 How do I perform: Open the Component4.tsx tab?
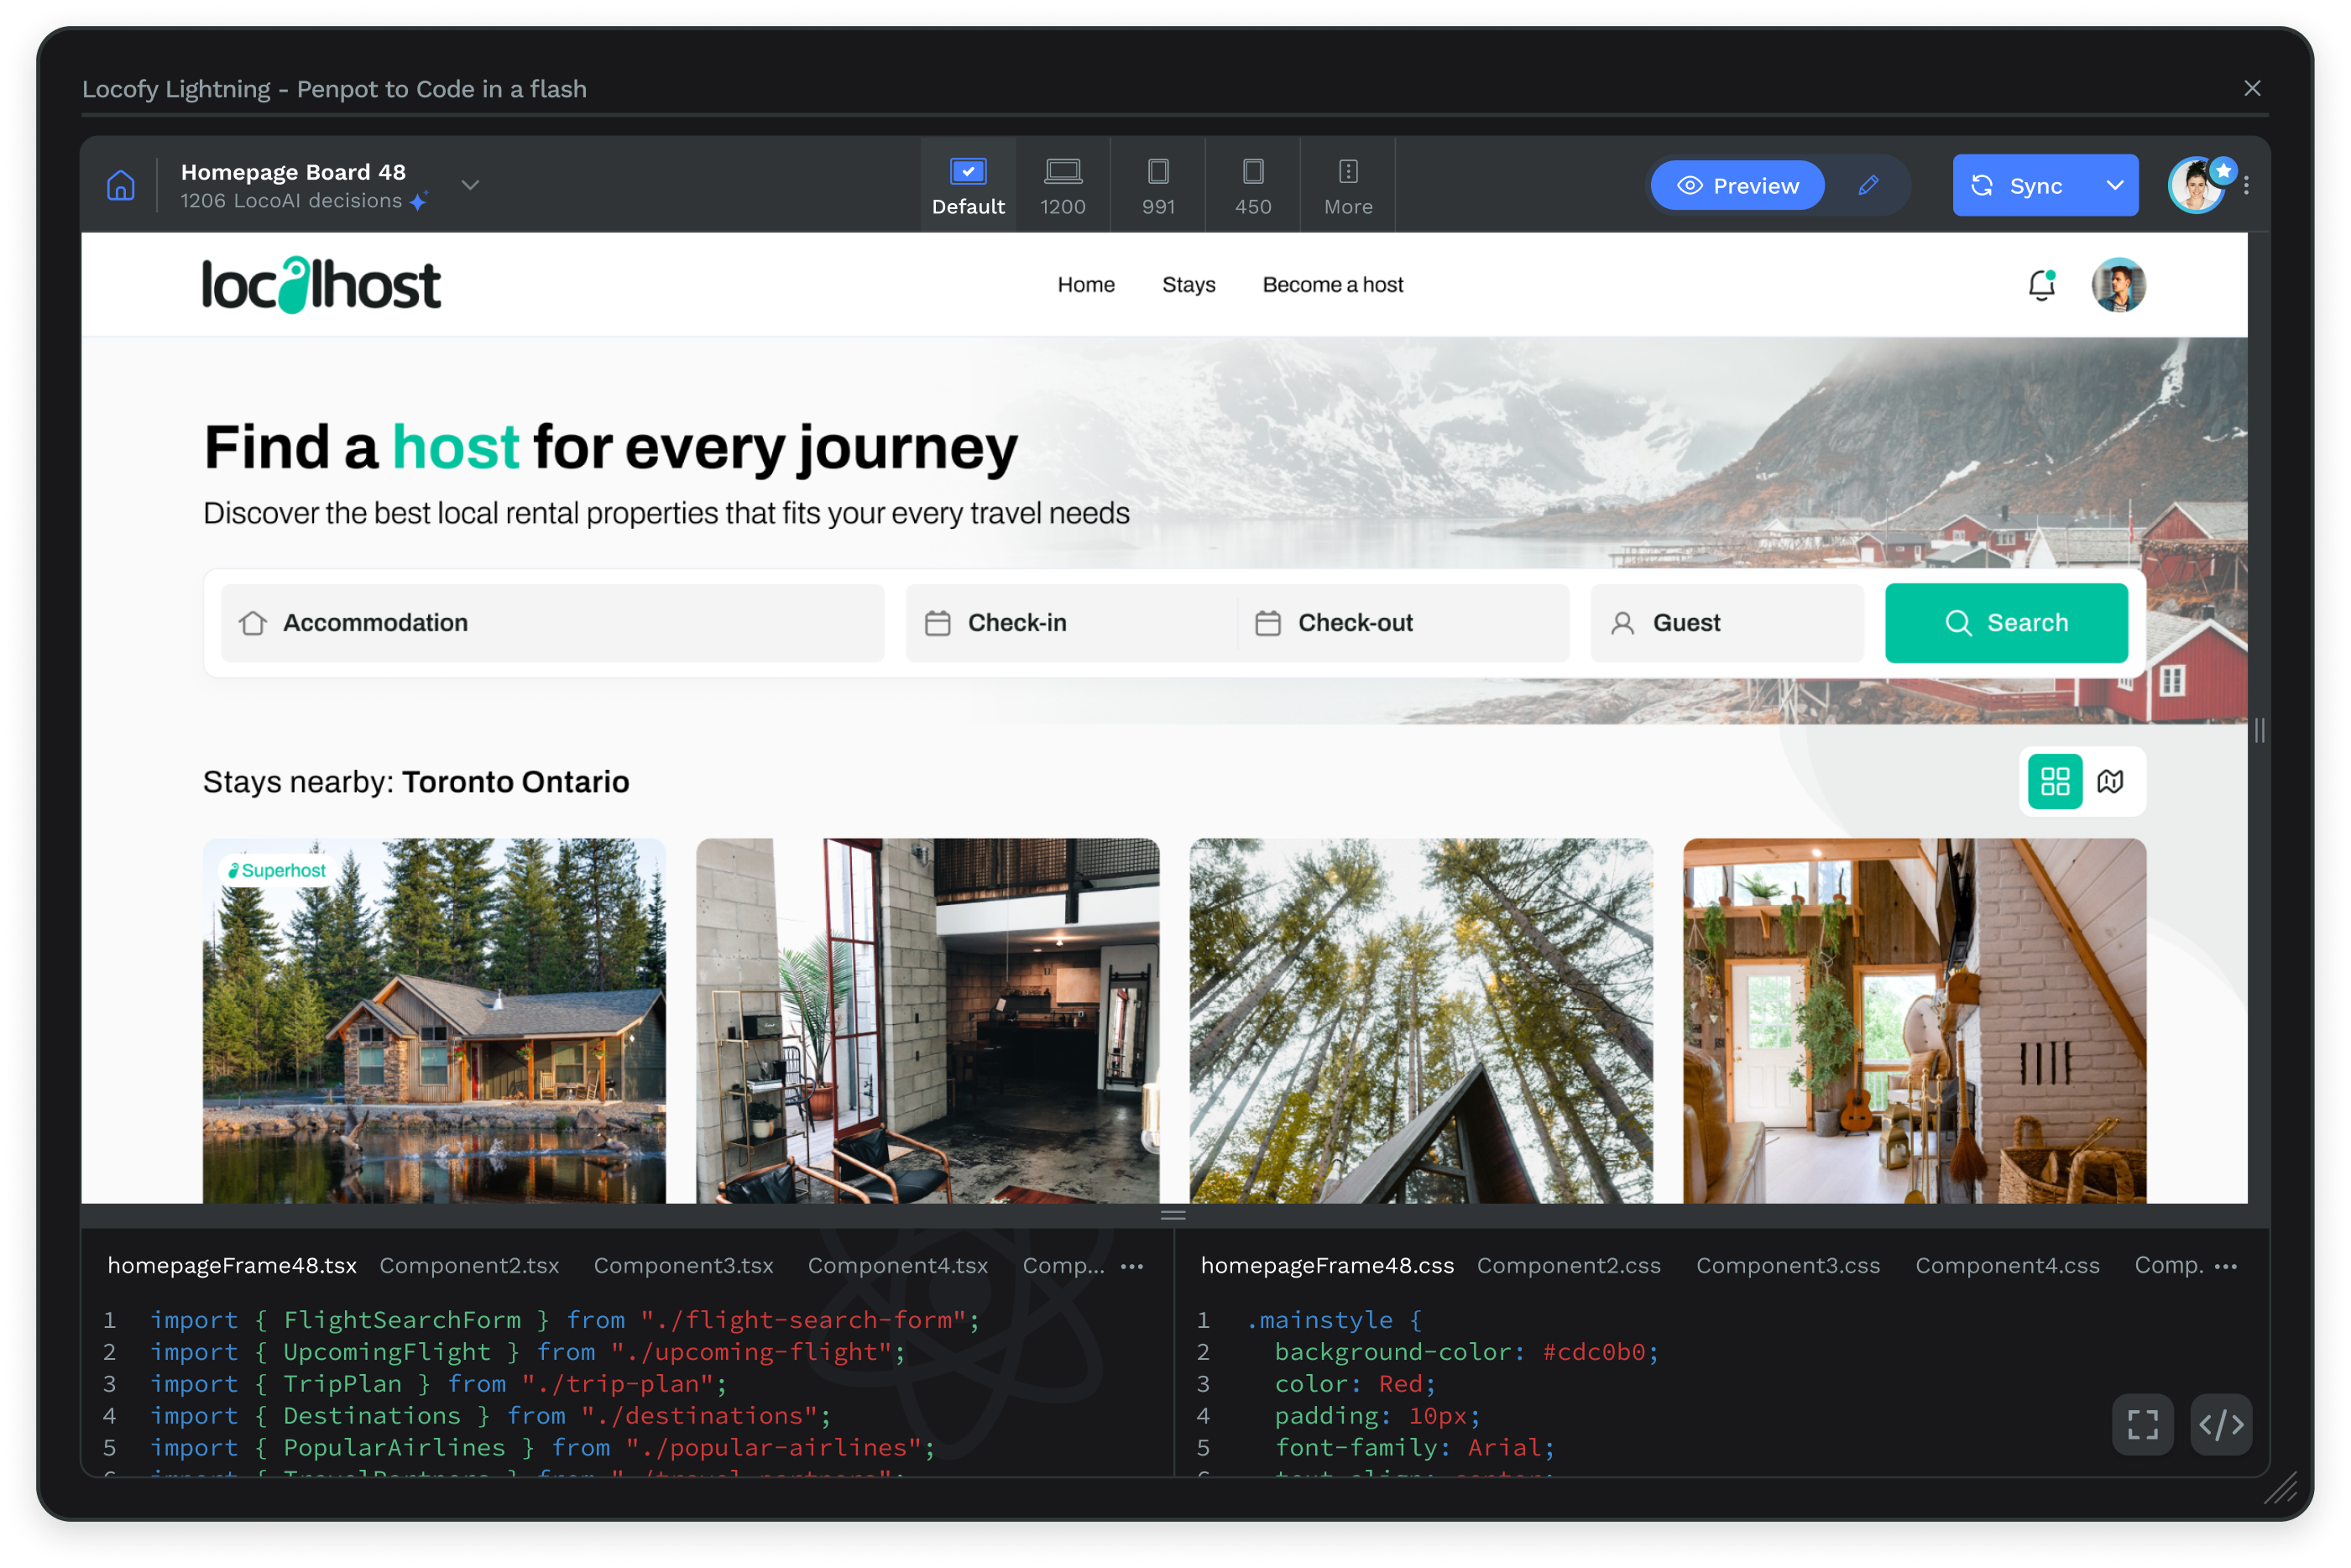point(898,1266)
